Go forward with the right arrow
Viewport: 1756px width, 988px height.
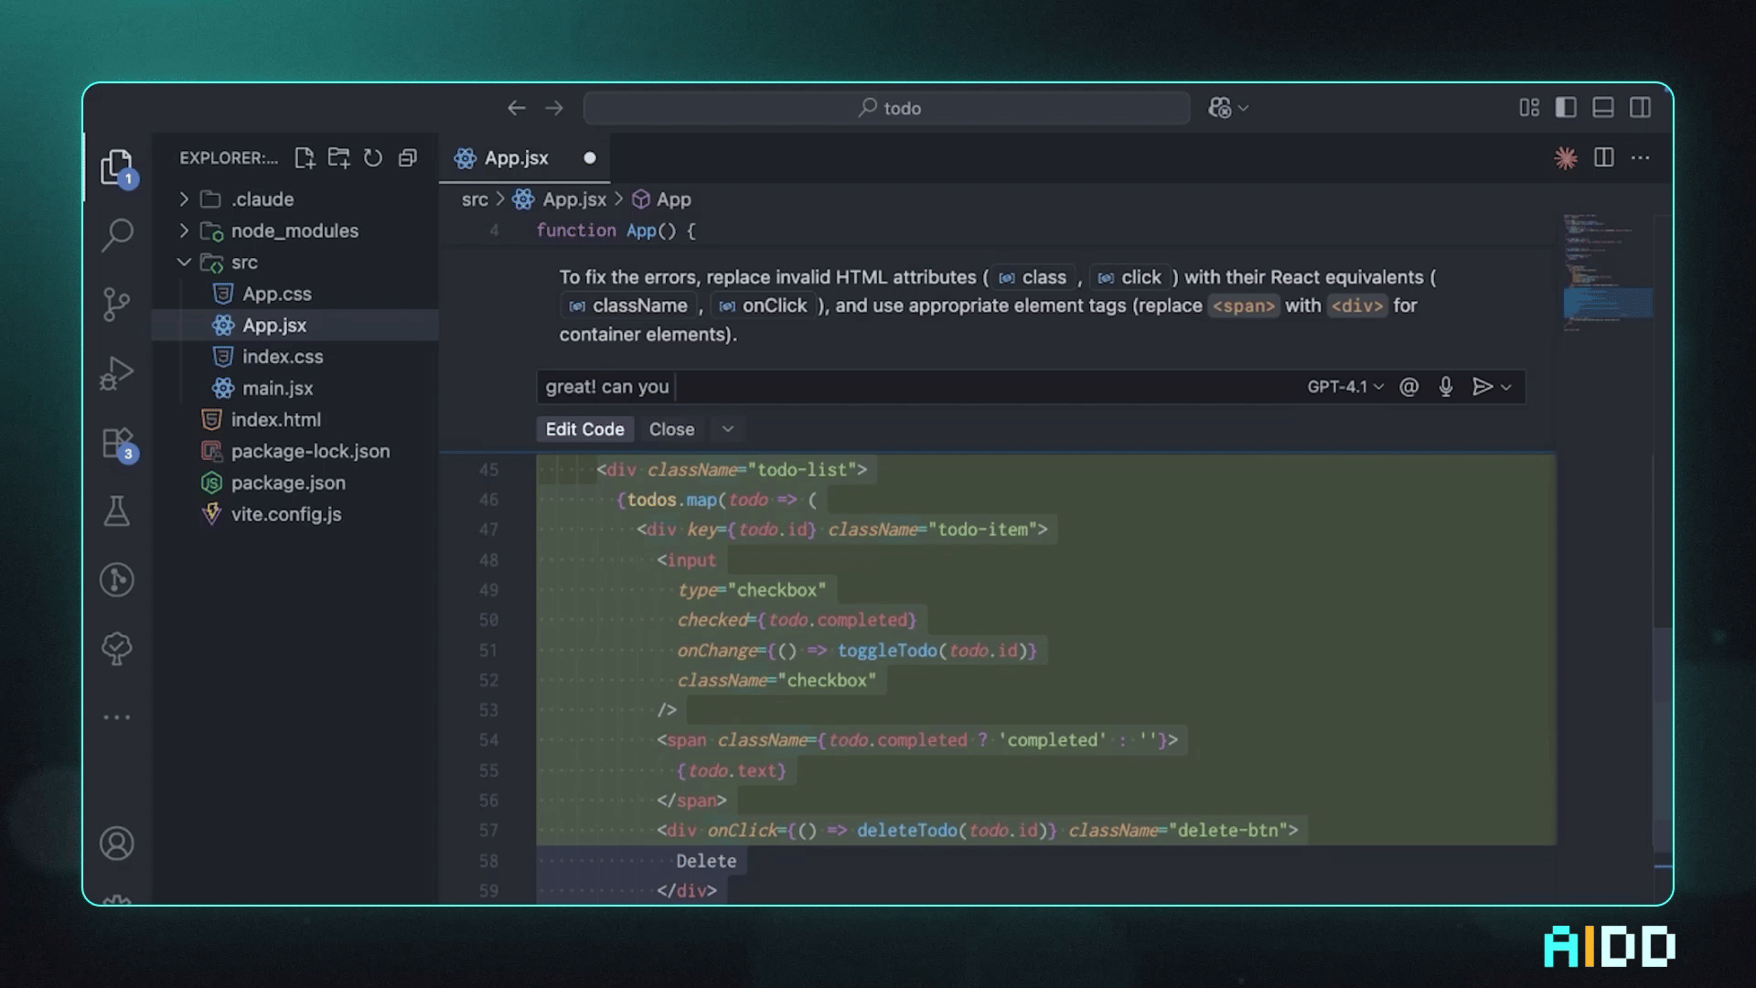tap(554, 108)
